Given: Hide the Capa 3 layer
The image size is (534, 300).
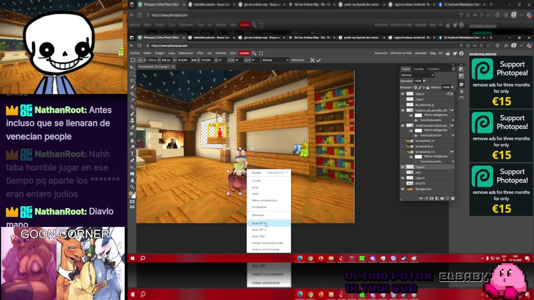Looking at the screenshot, I should click(x=403, y=178).
